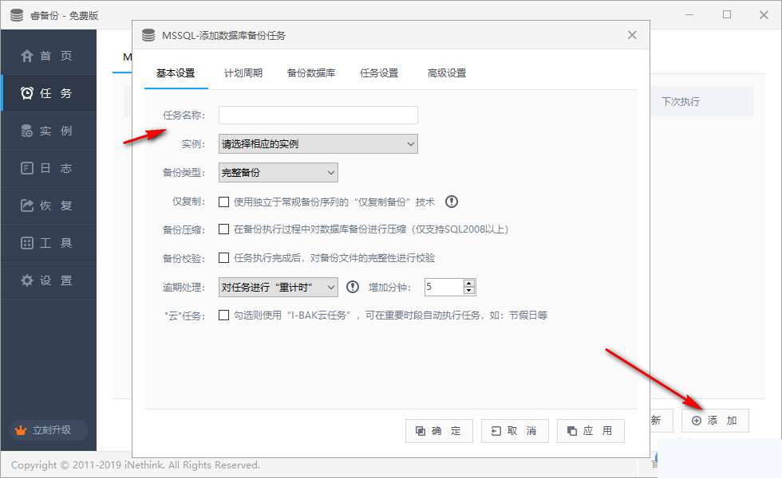Open Settings gear icon in sidebar
The width and height of the screenshot is (782, 478).
click(27, 280)
